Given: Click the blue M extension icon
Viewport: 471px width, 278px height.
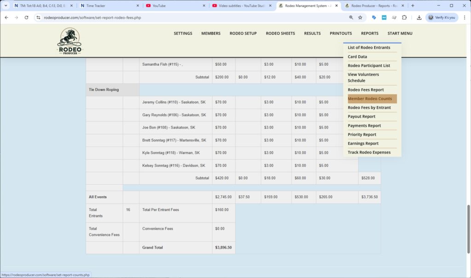Looking at the screenshot, I should point(385,17).
